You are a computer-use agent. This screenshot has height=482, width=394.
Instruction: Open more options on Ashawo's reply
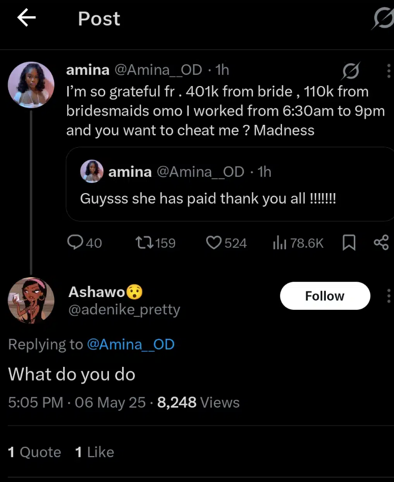pos(388,296)
